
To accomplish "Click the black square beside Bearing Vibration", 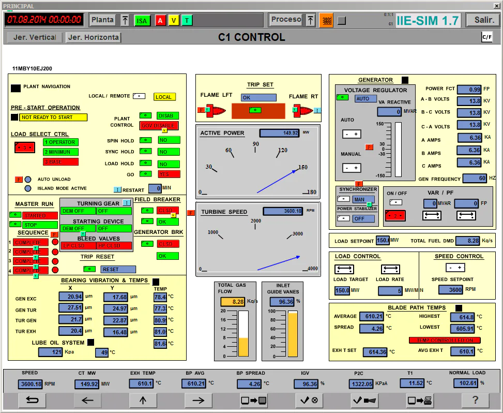I will (x=156, y=282).
